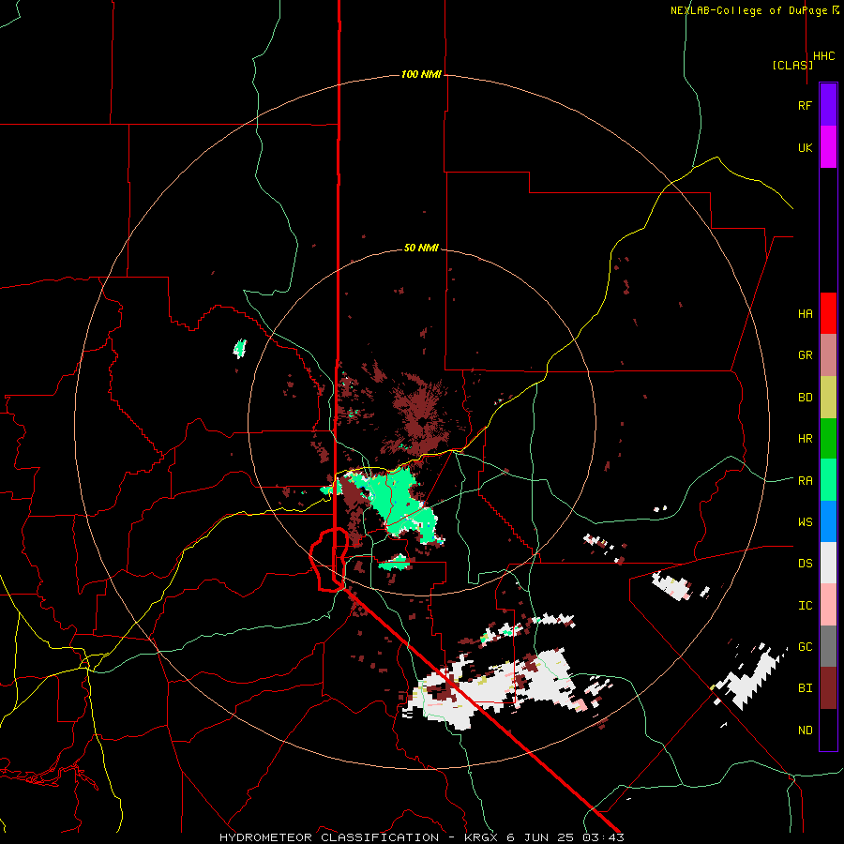Click the 50 NMI range ring label
This screenshot has width=844, height=844.
click(x=421, y=248)
